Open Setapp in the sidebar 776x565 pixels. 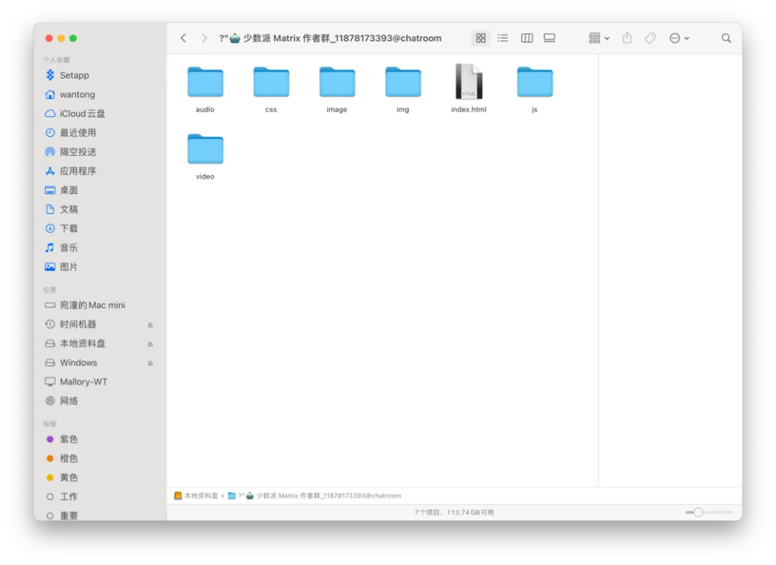pos(99,75)
